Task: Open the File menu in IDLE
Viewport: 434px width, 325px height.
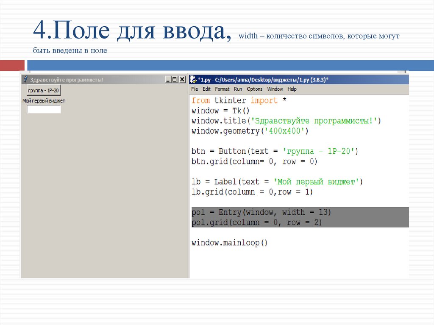Action: coord(195,89)
